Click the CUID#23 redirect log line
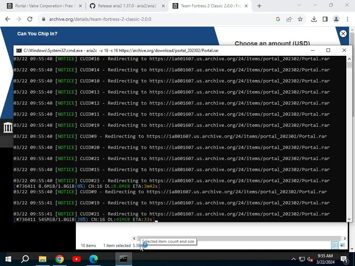 (171, 180)
